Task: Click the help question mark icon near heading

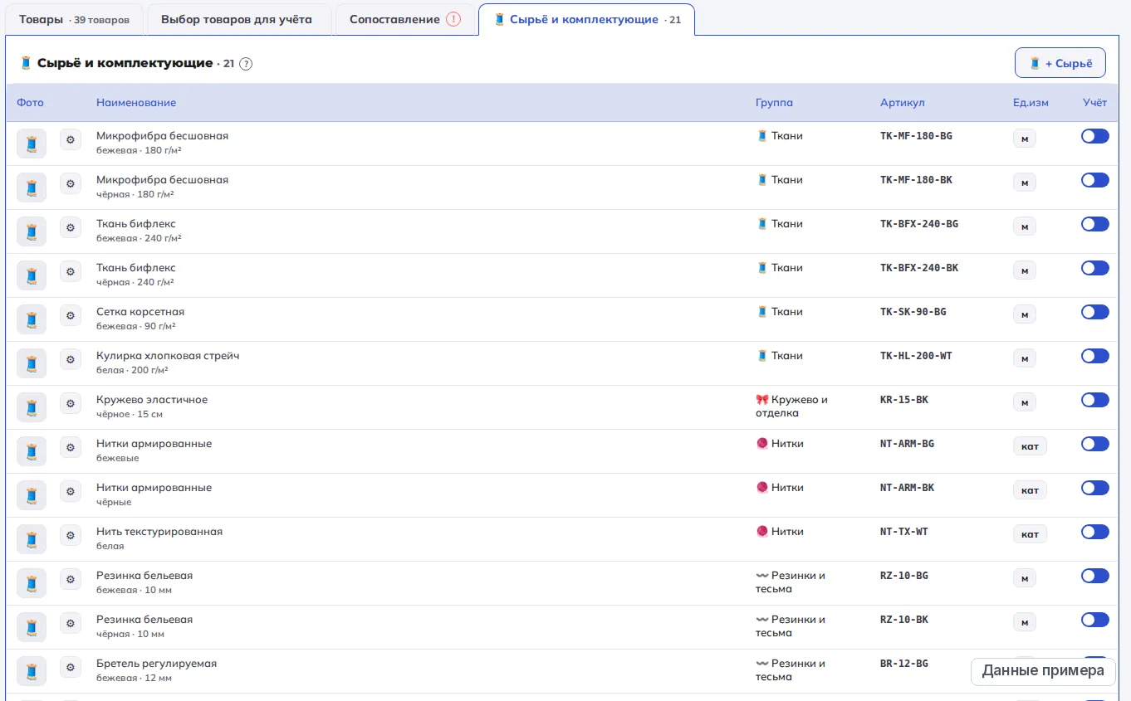Action: (246, 64)
